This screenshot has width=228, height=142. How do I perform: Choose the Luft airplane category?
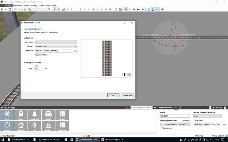[34, 126]
